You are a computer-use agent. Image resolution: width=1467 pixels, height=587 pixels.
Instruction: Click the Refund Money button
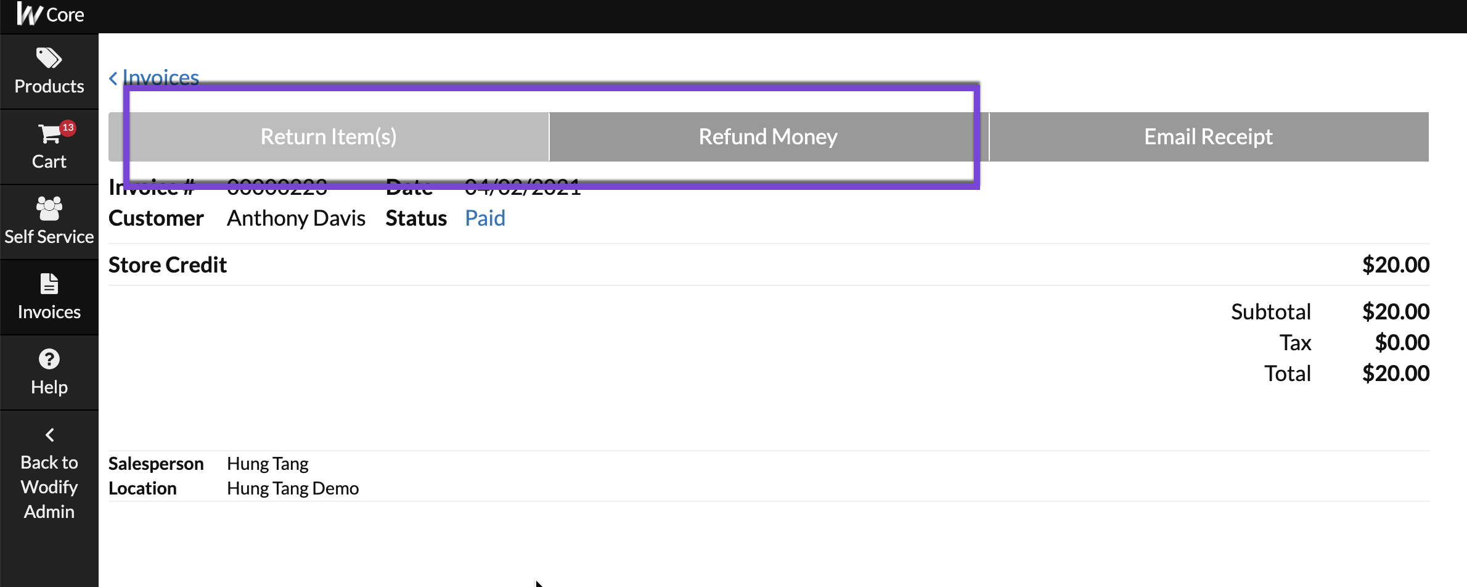click(769, 137)
